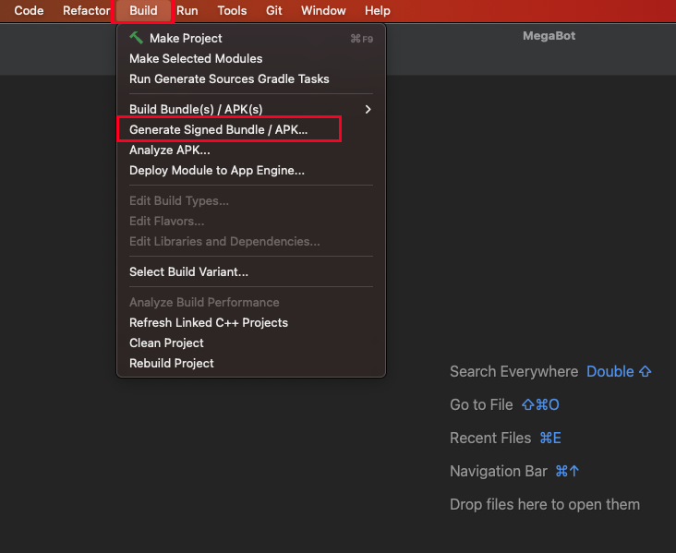
Task: Click Edit Libraries and Dependencies... entry
Action: [251, 241]
